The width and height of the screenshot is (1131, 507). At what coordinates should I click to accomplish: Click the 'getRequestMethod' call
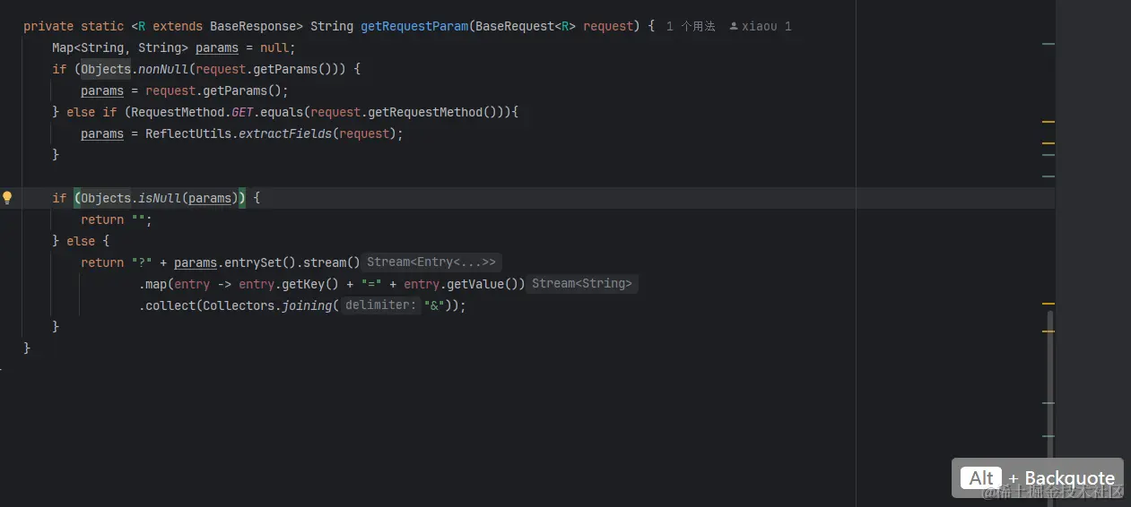click(425, 112)
